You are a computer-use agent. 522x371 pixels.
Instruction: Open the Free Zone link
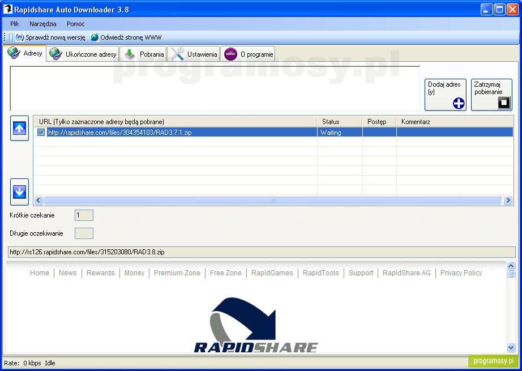(226, 273)
